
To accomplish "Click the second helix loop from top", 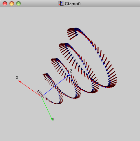I will pos(79,68).
